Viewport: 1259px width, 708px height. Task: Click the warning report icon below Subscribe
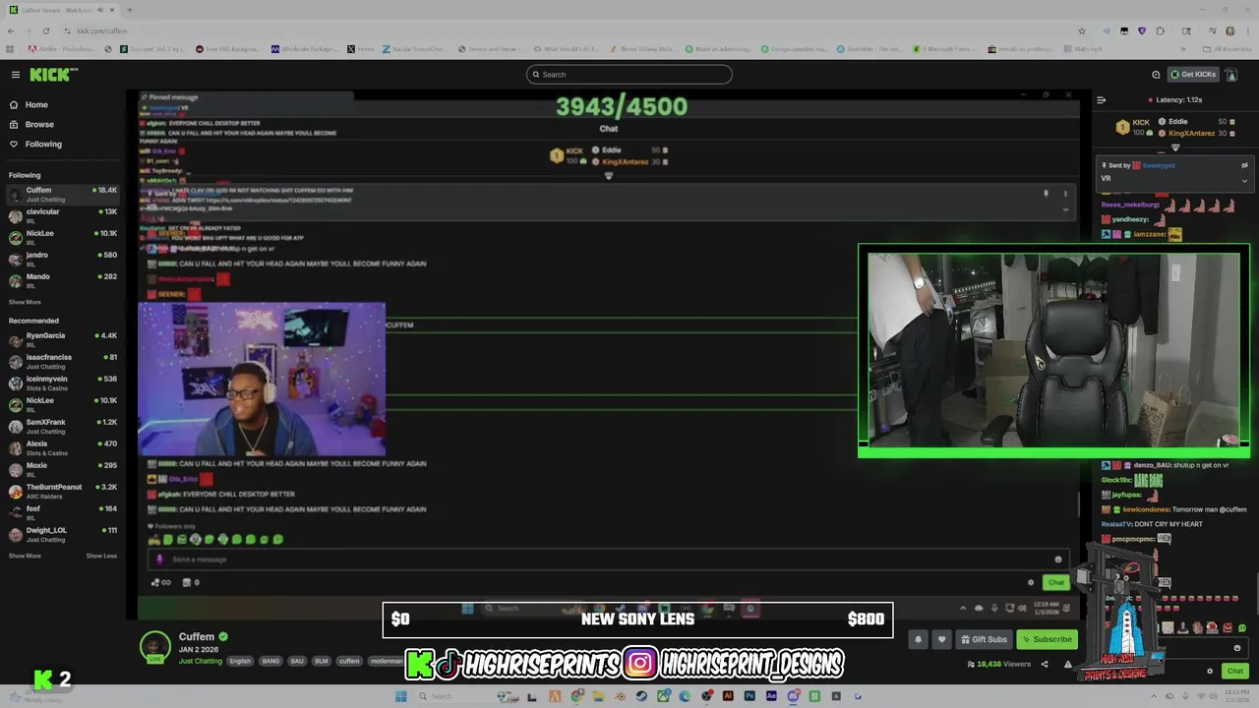click(1067, 664)
